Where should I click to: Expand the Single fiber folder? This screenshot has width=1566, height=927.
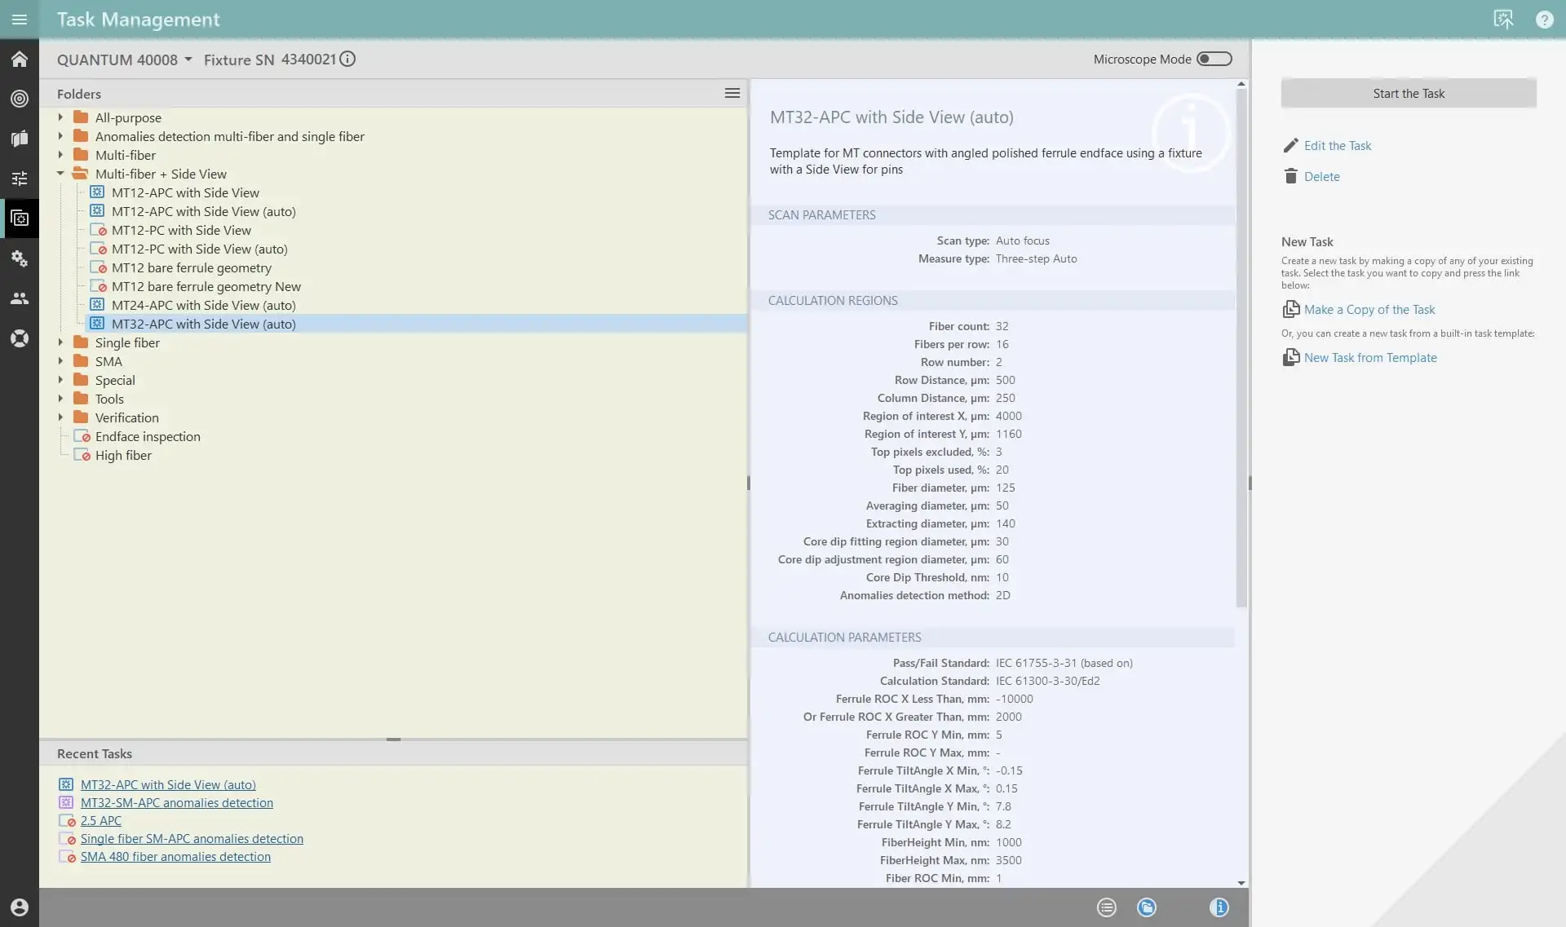[x=60, y=342]
